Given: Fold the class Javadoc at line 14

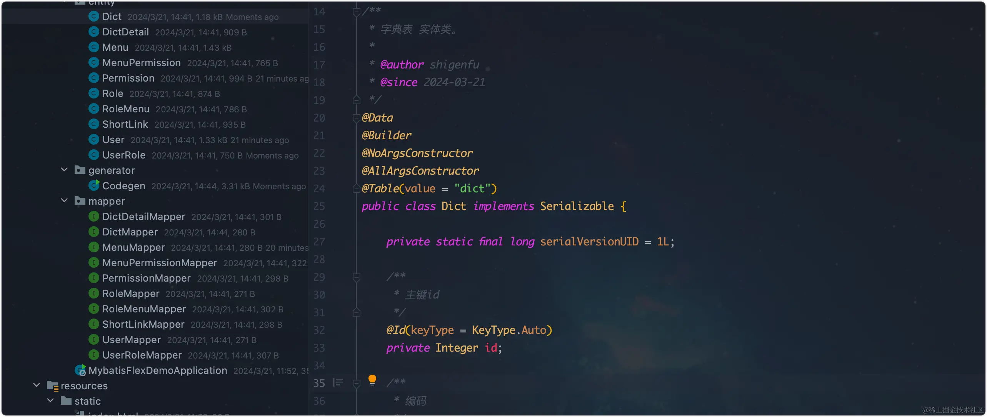Looking at the screenshot, I should 356,12.
